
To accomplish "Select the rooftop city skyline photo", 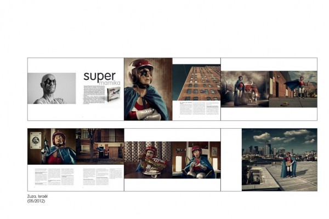I will point(279,159).
